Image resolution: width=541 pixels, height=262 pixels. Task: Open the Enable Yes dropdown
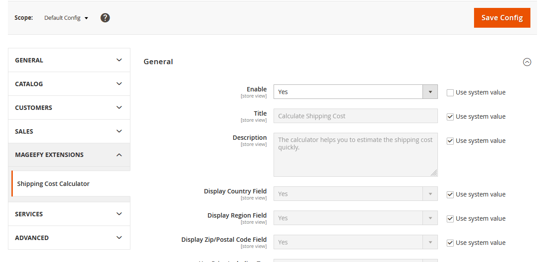tap(355, 92)
